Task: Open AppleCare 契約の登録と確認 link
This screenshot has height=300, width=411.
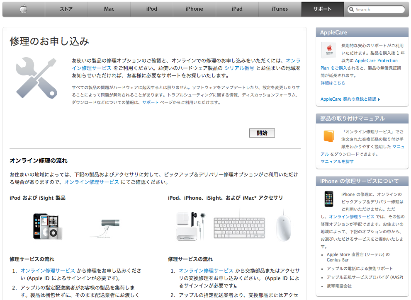Action: tap(348, 99)
